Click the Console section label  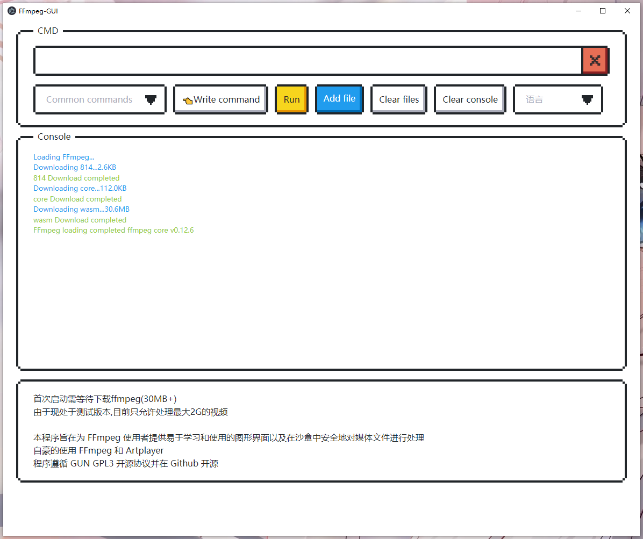point(54,136)
